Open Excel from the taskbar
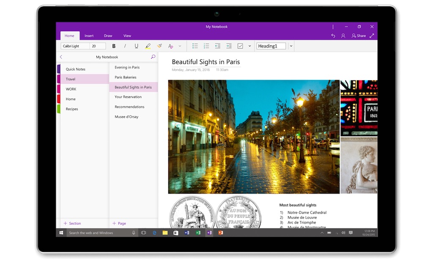The width and height of the screenshot is (433, 262). [198, 233]
